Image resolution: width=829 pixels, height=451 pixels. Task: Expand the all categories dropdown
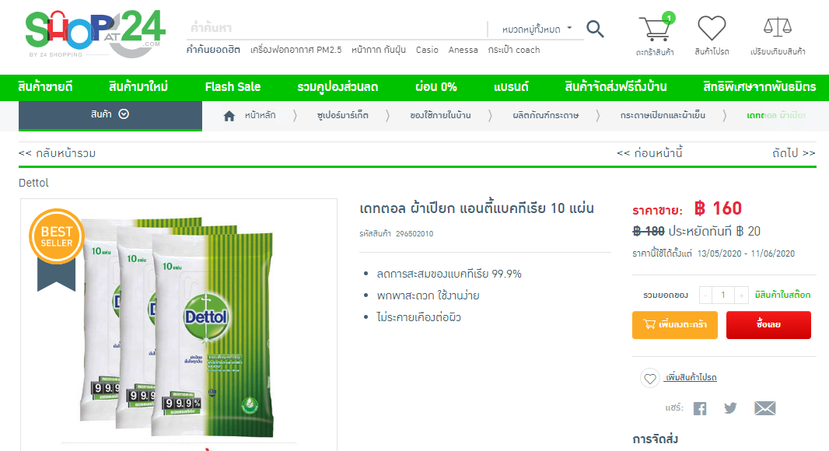[537, 29]
